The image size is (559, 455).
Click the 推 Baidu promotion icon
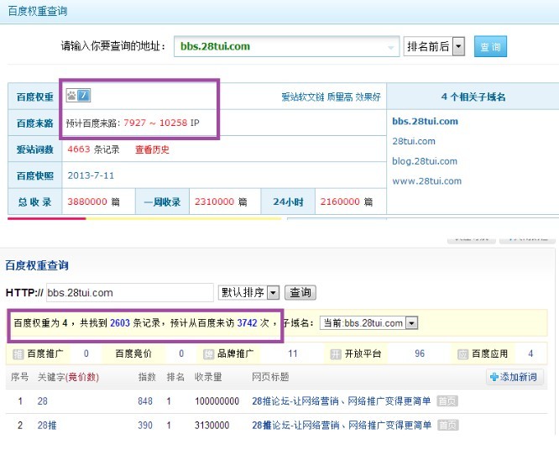tap(18, 354)
